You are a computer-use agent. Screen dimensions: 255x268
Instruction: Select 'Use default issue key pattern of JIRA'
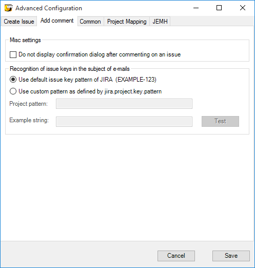[13, 80]
